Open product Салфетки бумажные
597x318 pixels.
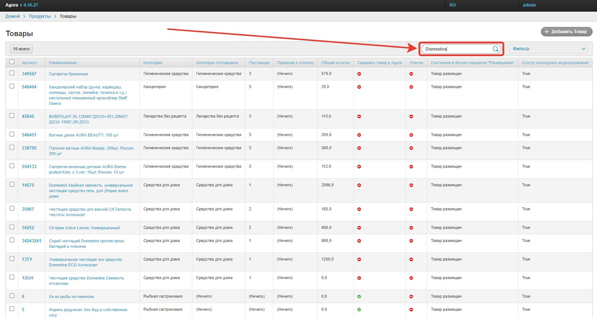68,74
